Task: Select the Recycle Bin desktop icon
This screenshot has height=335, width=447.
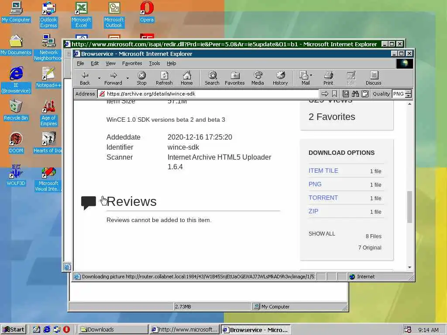Action: pyautogui.click(x=16, y=110)
